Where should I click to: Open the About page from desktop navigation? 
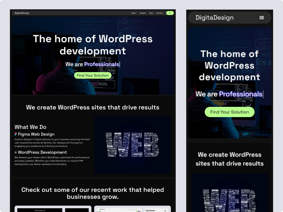(x=134, y=13)
